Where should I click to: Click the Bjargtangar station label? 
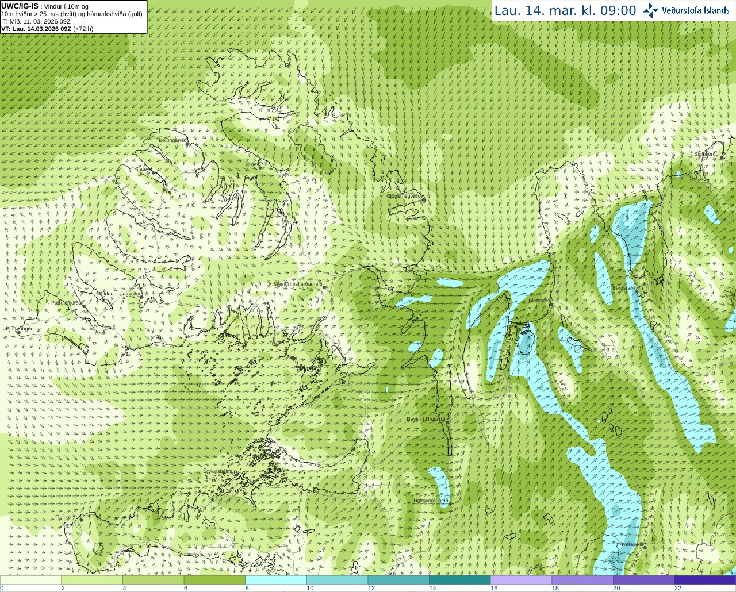(20, 329)
